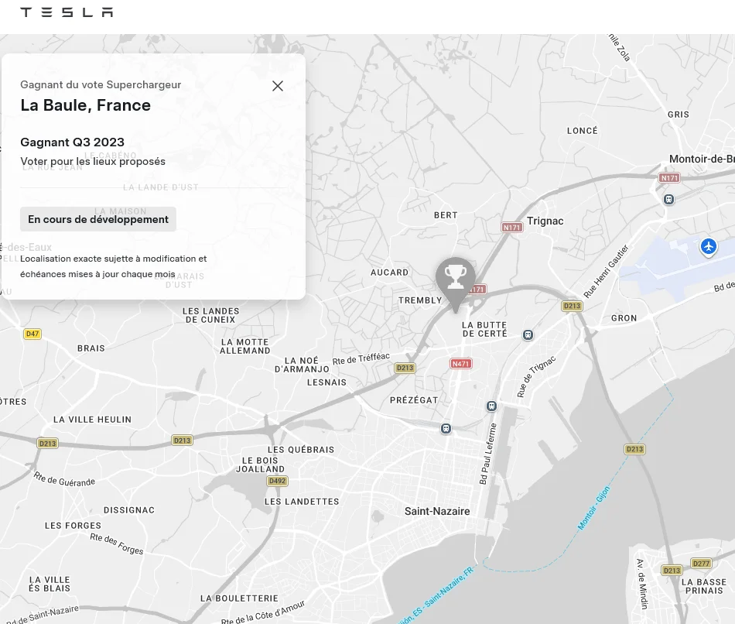Click the D213 shield next to Av. de Mindin
The height and width of the screenshot is (624, 735).
(672, 571)
